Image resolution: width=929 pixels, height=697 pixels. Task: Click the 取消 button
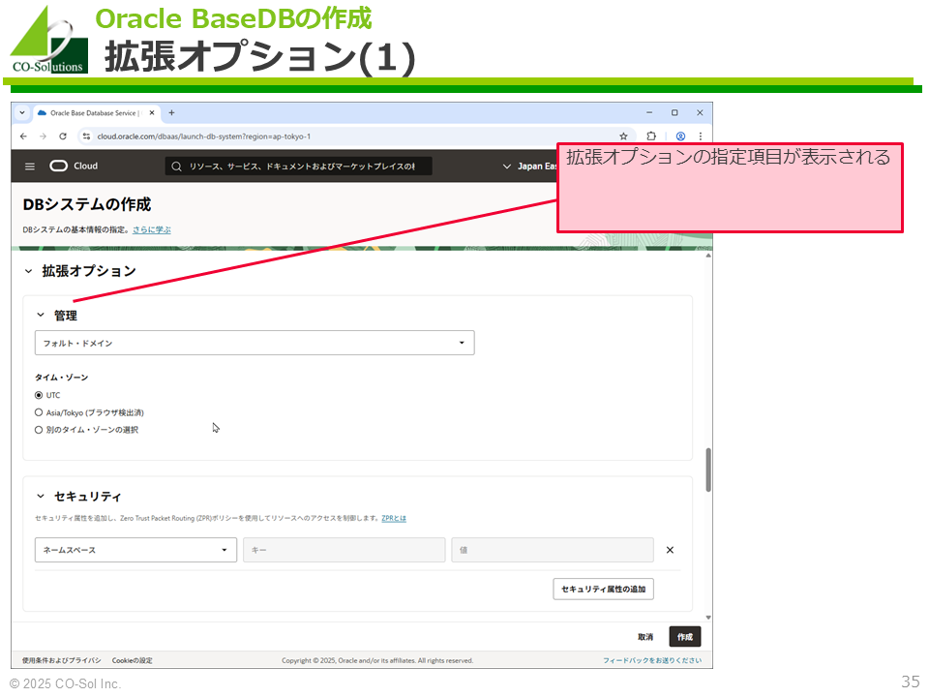coord(645,637)
